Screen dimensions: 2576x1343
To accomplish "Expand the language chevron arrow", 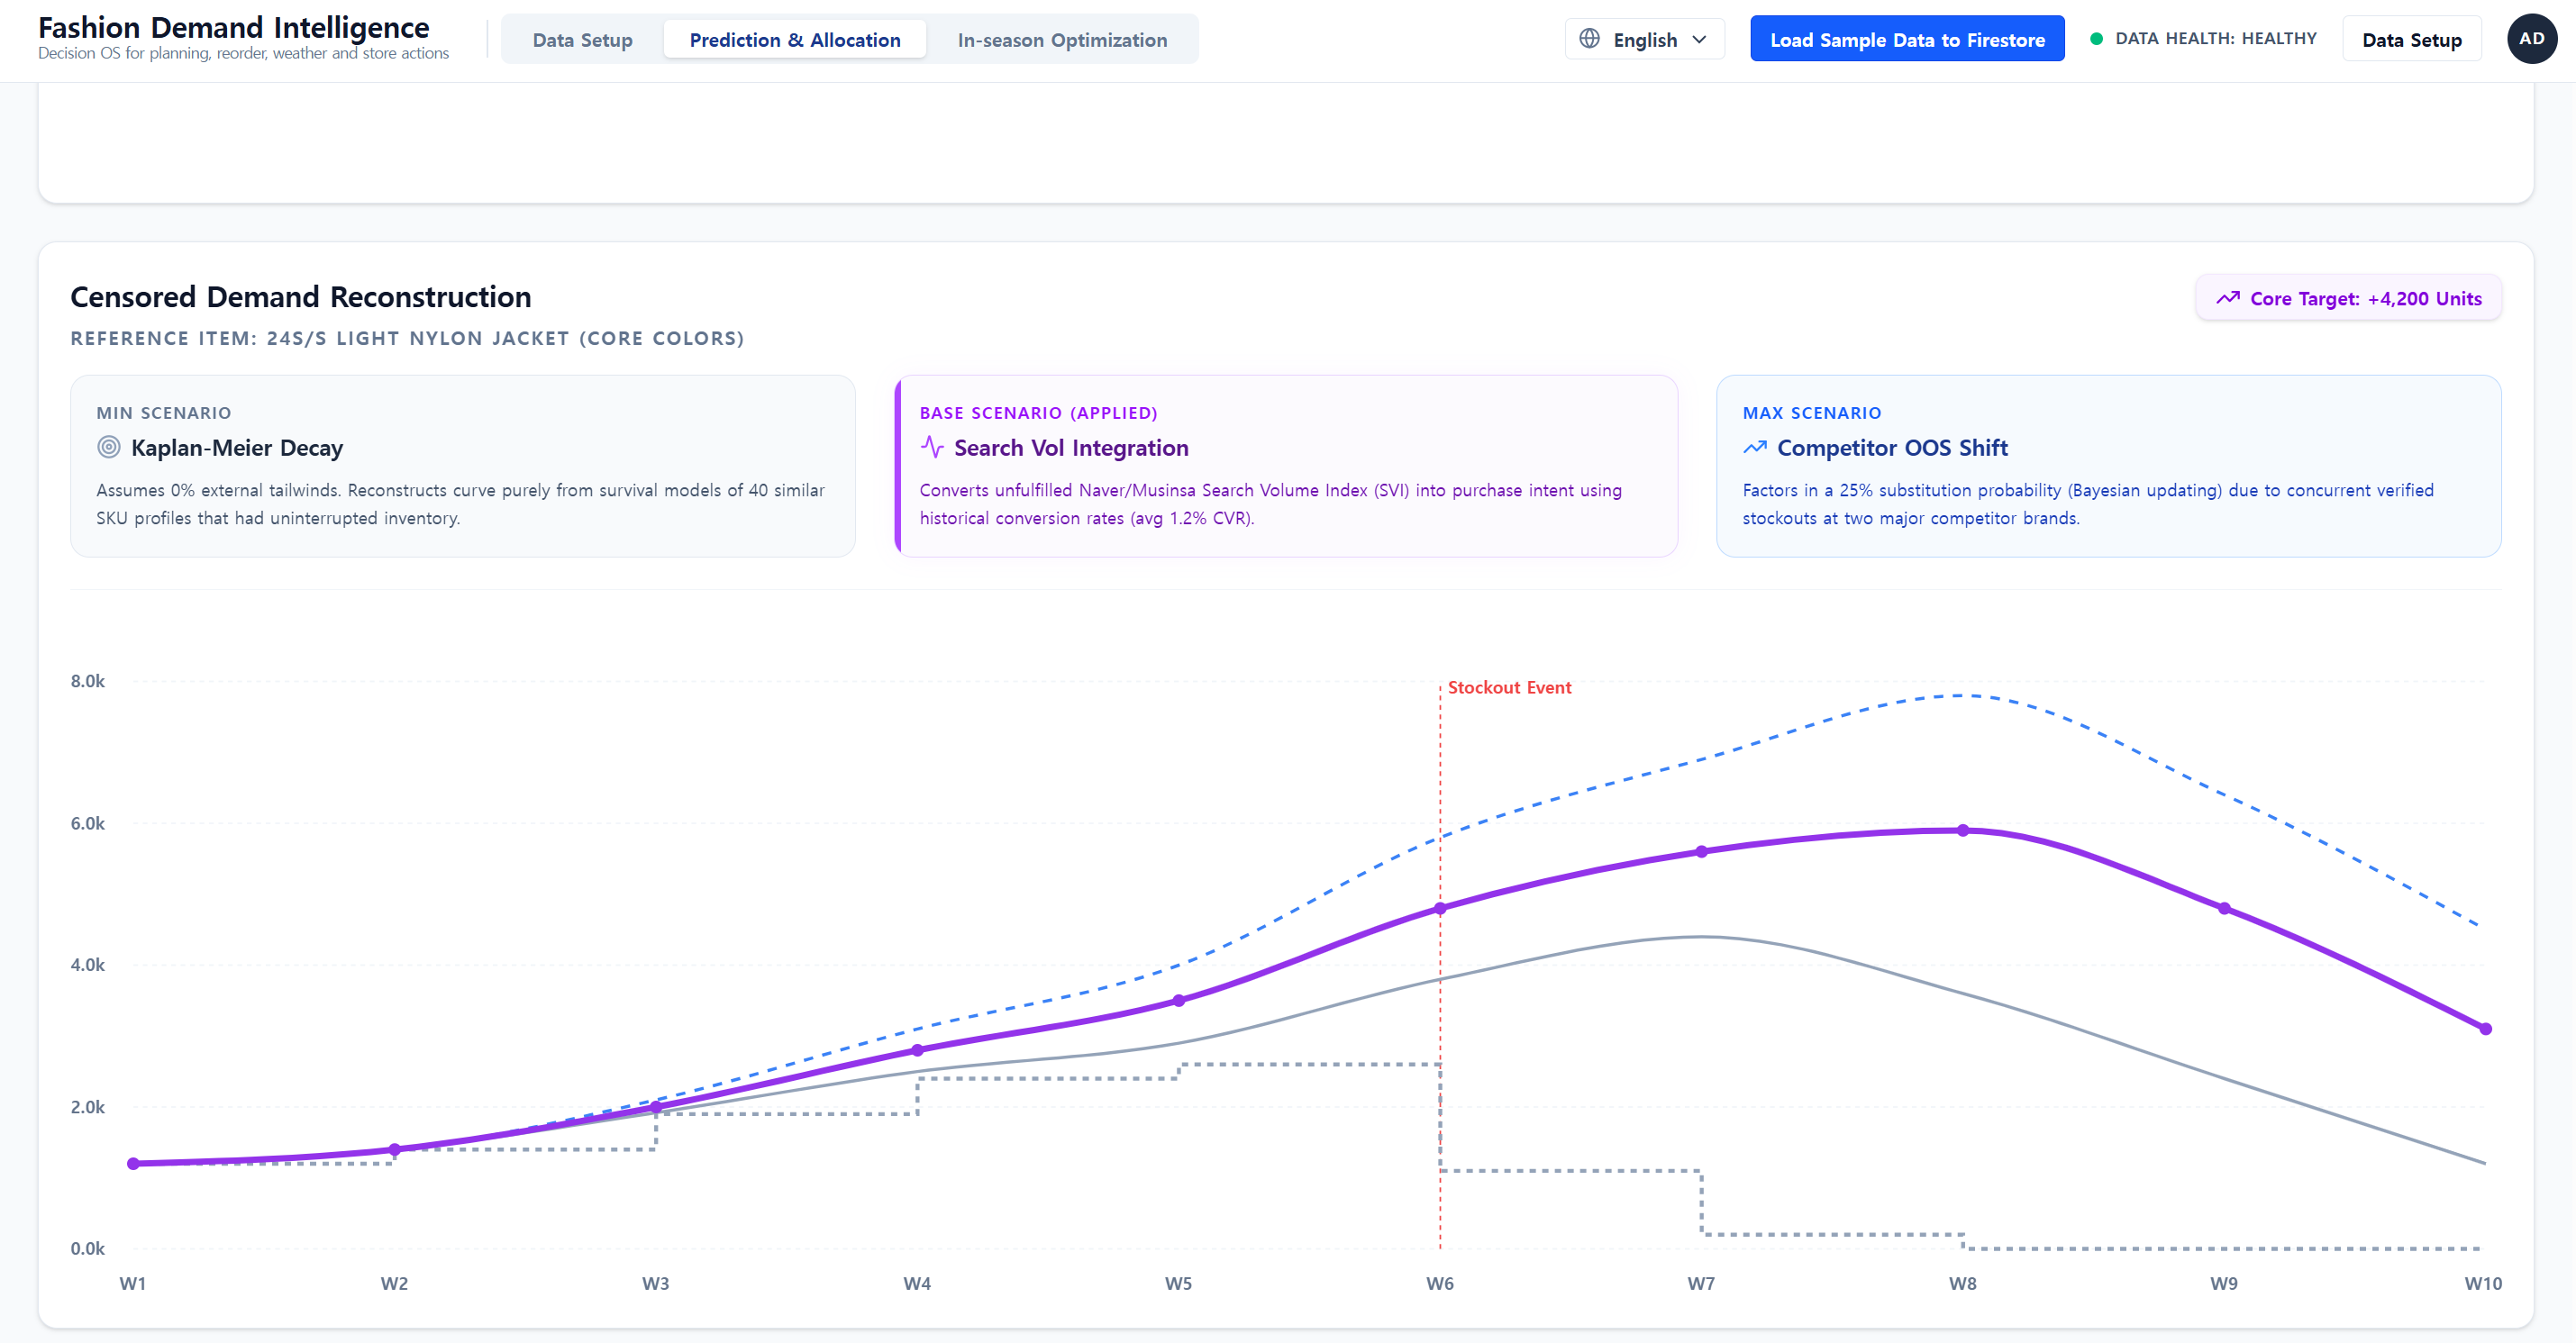I will [x=1699, y=40].
